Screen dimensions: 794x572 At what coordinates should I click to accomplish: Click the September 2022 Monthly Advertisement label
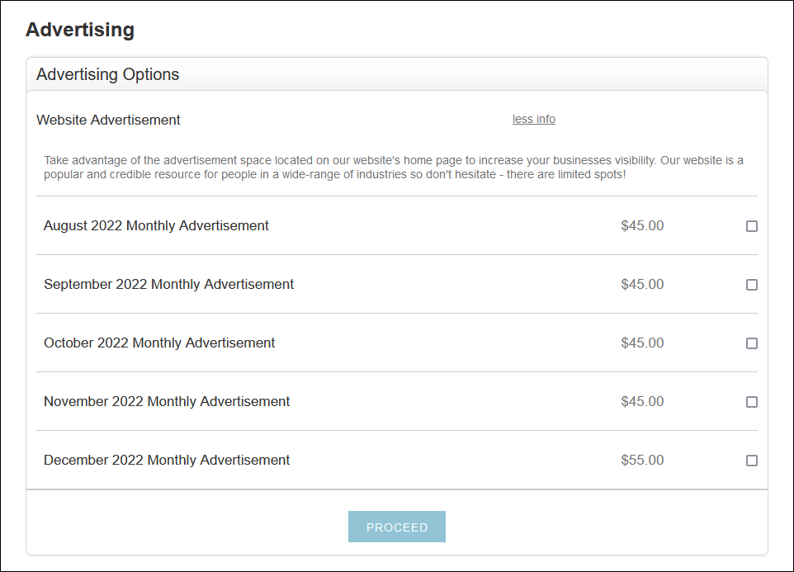click(168, 284)
